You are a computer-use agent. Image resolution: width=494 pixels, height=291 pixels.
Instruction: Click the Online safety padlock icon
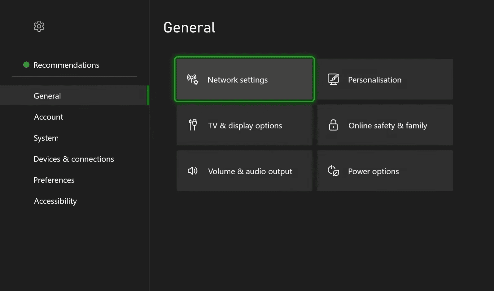[x=333, y=125]
